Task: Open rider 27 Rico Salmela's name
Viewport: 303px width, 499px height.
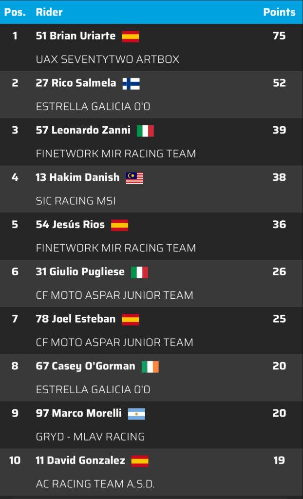Action: pos(76,83)
